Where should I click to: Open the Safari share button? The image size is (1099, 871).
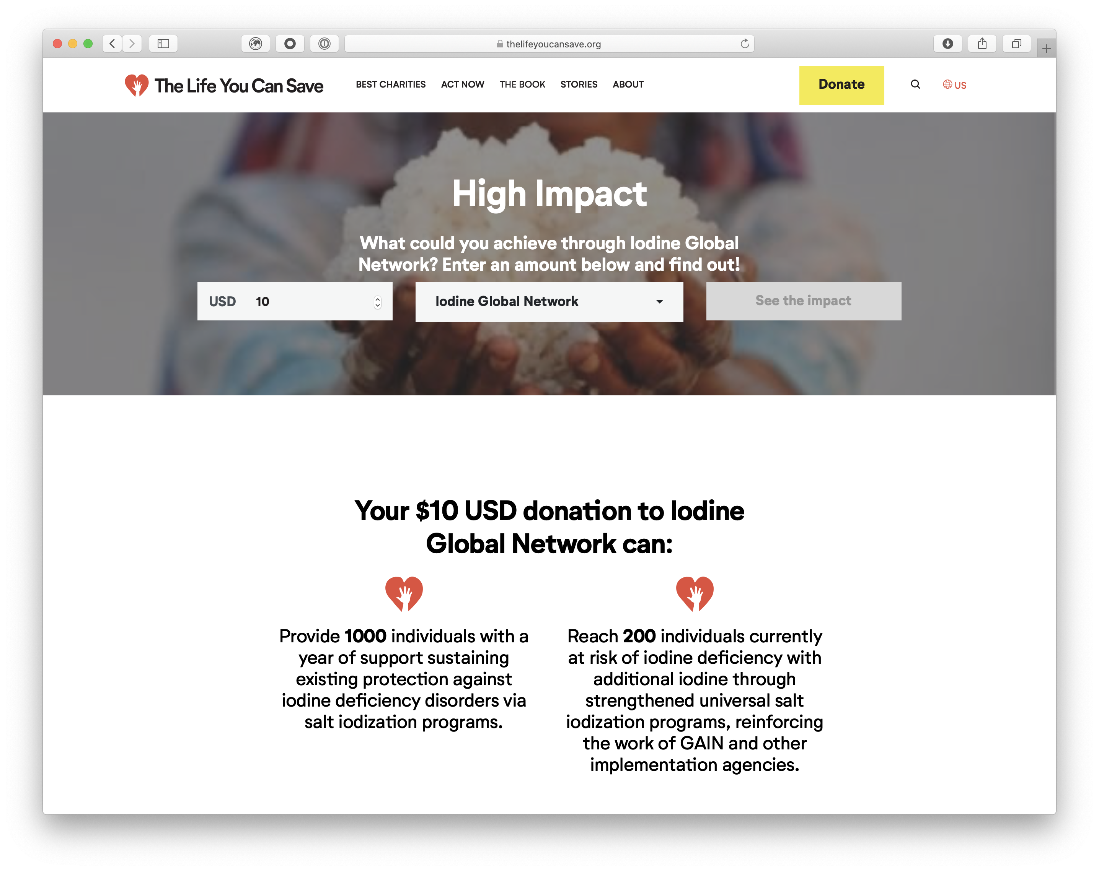[x=982, y=44]
